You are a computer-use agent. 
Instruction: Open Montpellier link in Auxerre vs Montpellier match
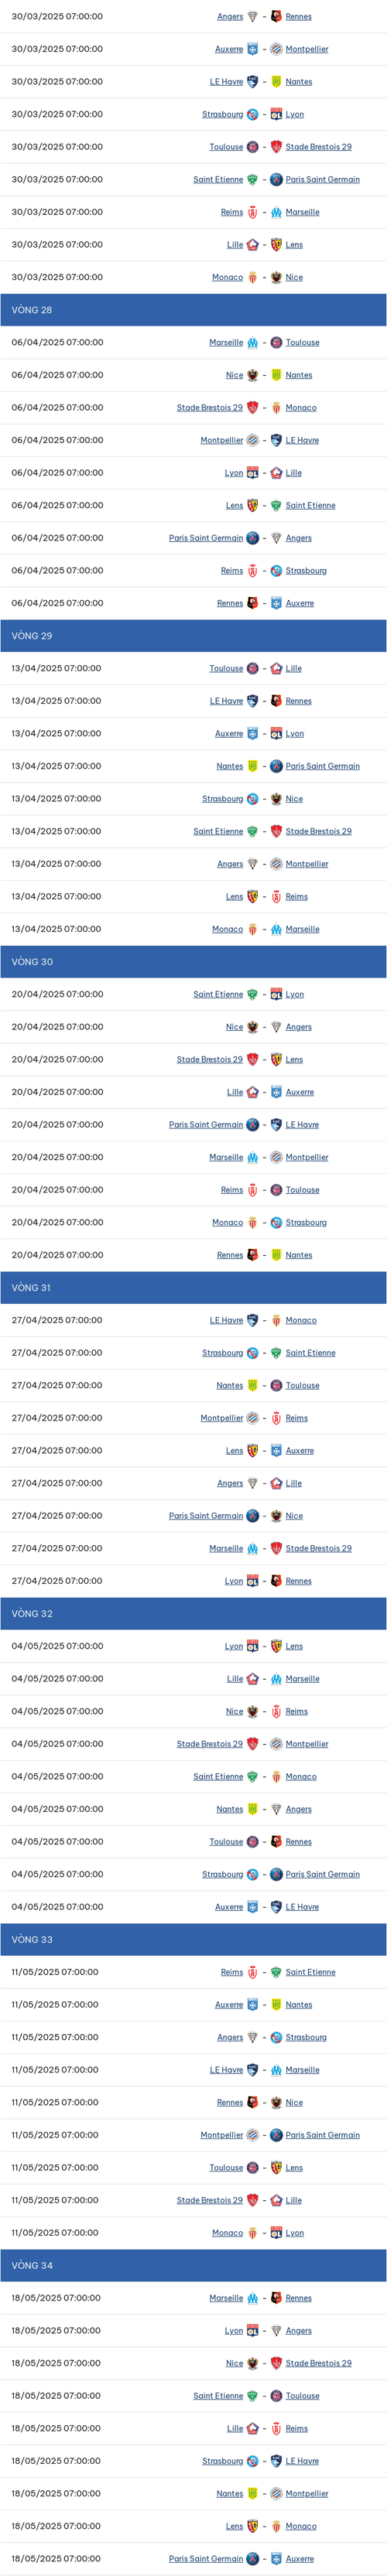[307, 49]
